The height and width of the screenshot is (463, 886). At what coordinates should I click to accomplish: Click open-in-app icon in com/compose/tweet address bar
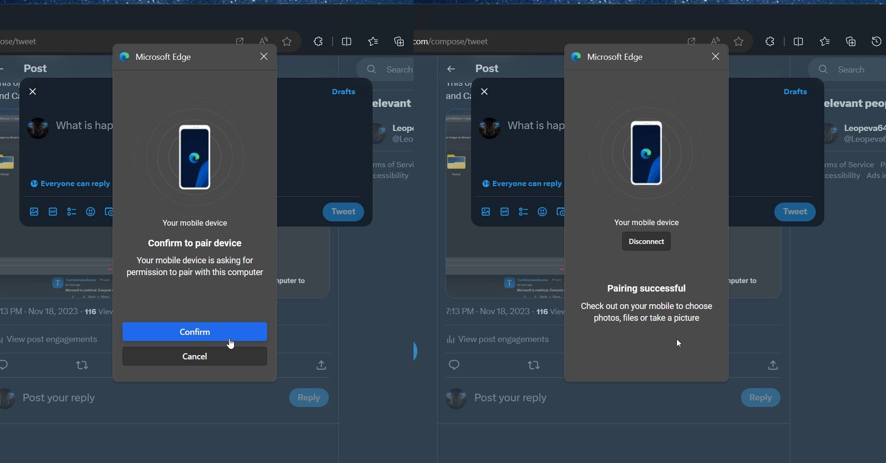tap(691, 41)
